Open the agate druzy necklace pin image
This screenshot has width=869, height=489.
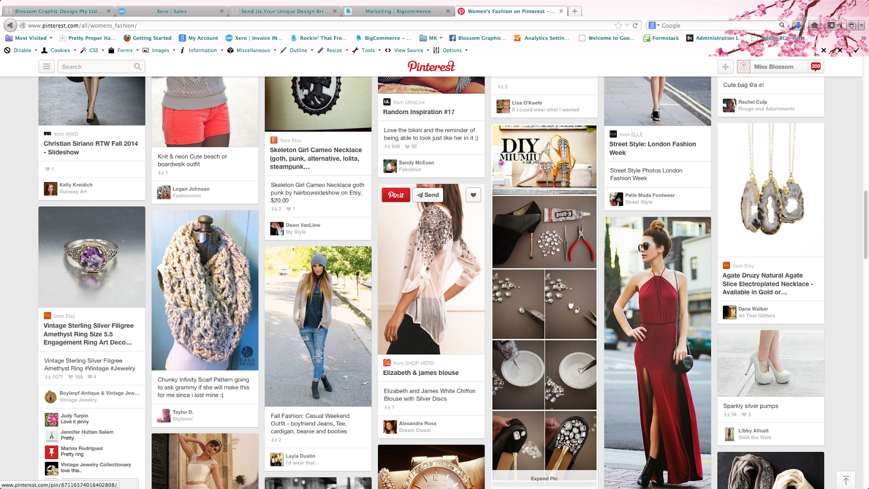click(x=770, y=190)
